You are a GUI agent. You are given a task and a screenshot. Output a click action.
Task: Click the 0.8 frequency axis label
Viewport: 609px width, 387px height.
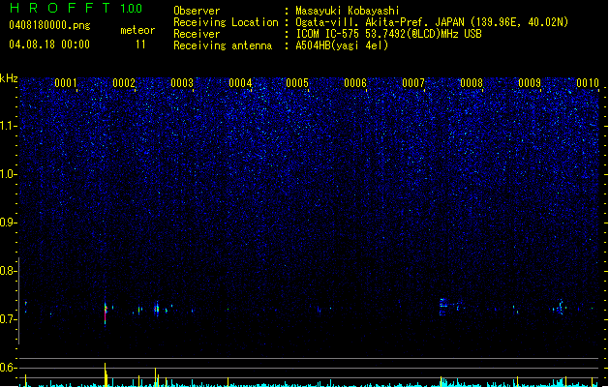point(9,271)
